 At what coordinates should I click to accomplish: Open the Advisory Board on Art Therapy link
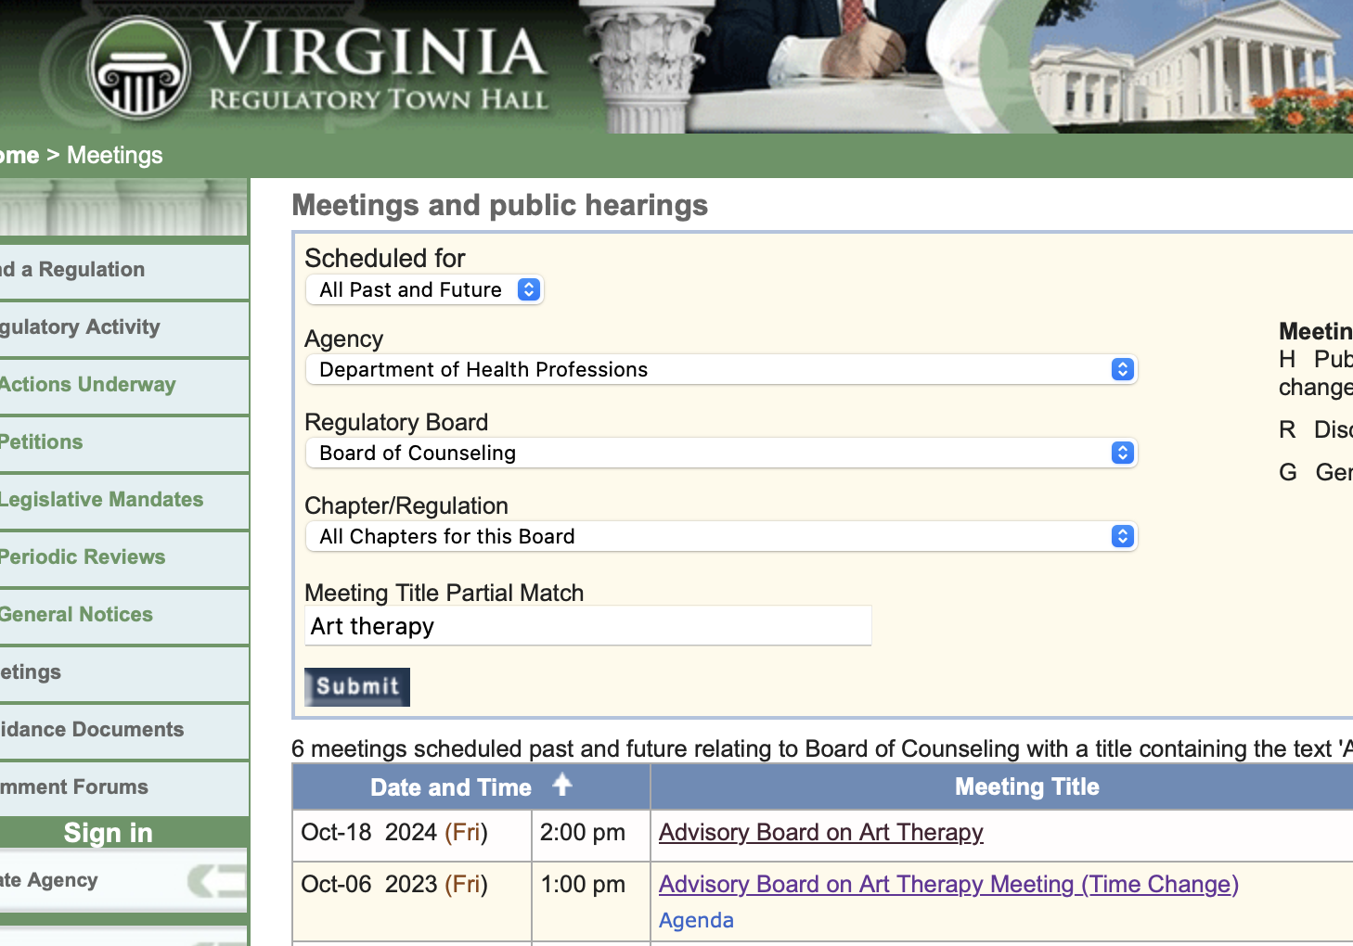(820, 833)
